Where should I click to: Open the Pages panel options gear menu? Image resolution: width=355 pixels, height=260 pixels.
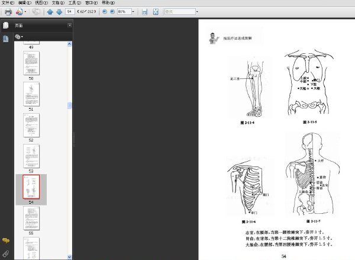coord(19,37)
